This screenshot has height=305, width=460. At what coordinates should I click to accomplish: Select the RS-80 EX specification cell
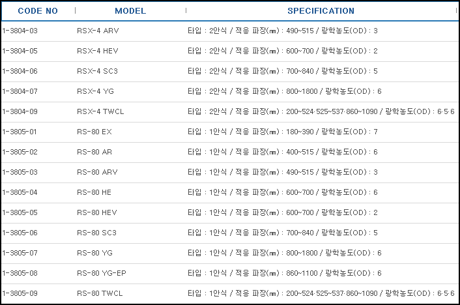pyautogui.click(x=282, y=132)
